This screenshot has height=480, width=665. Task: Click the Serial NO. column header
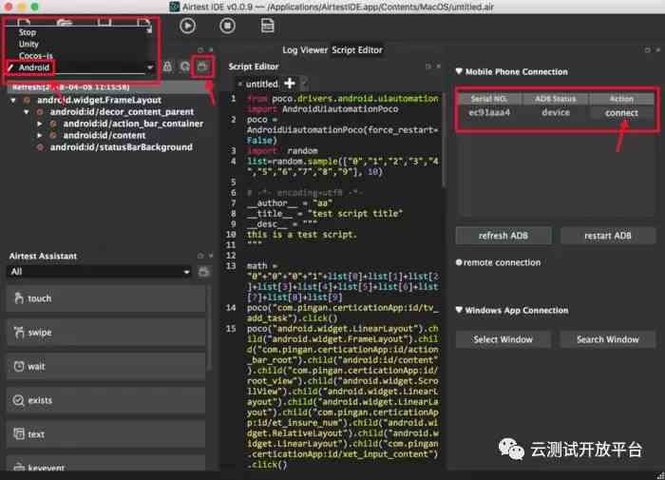point(489,99)
